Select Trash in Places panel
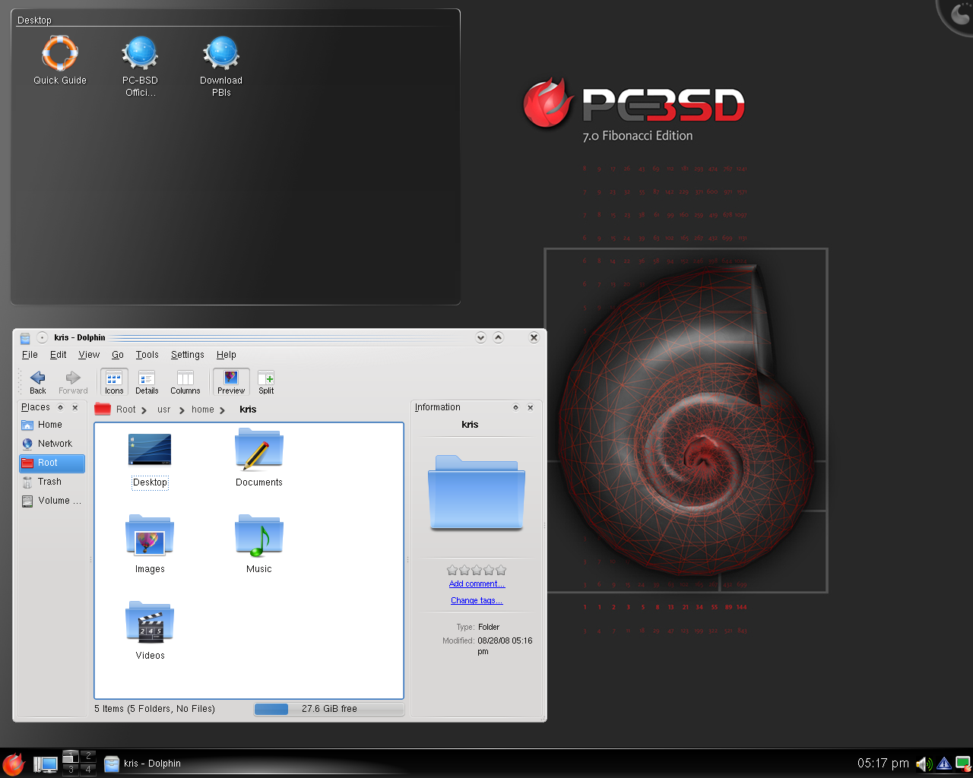This screenshot has height=778, width=973. coord(52,482)
